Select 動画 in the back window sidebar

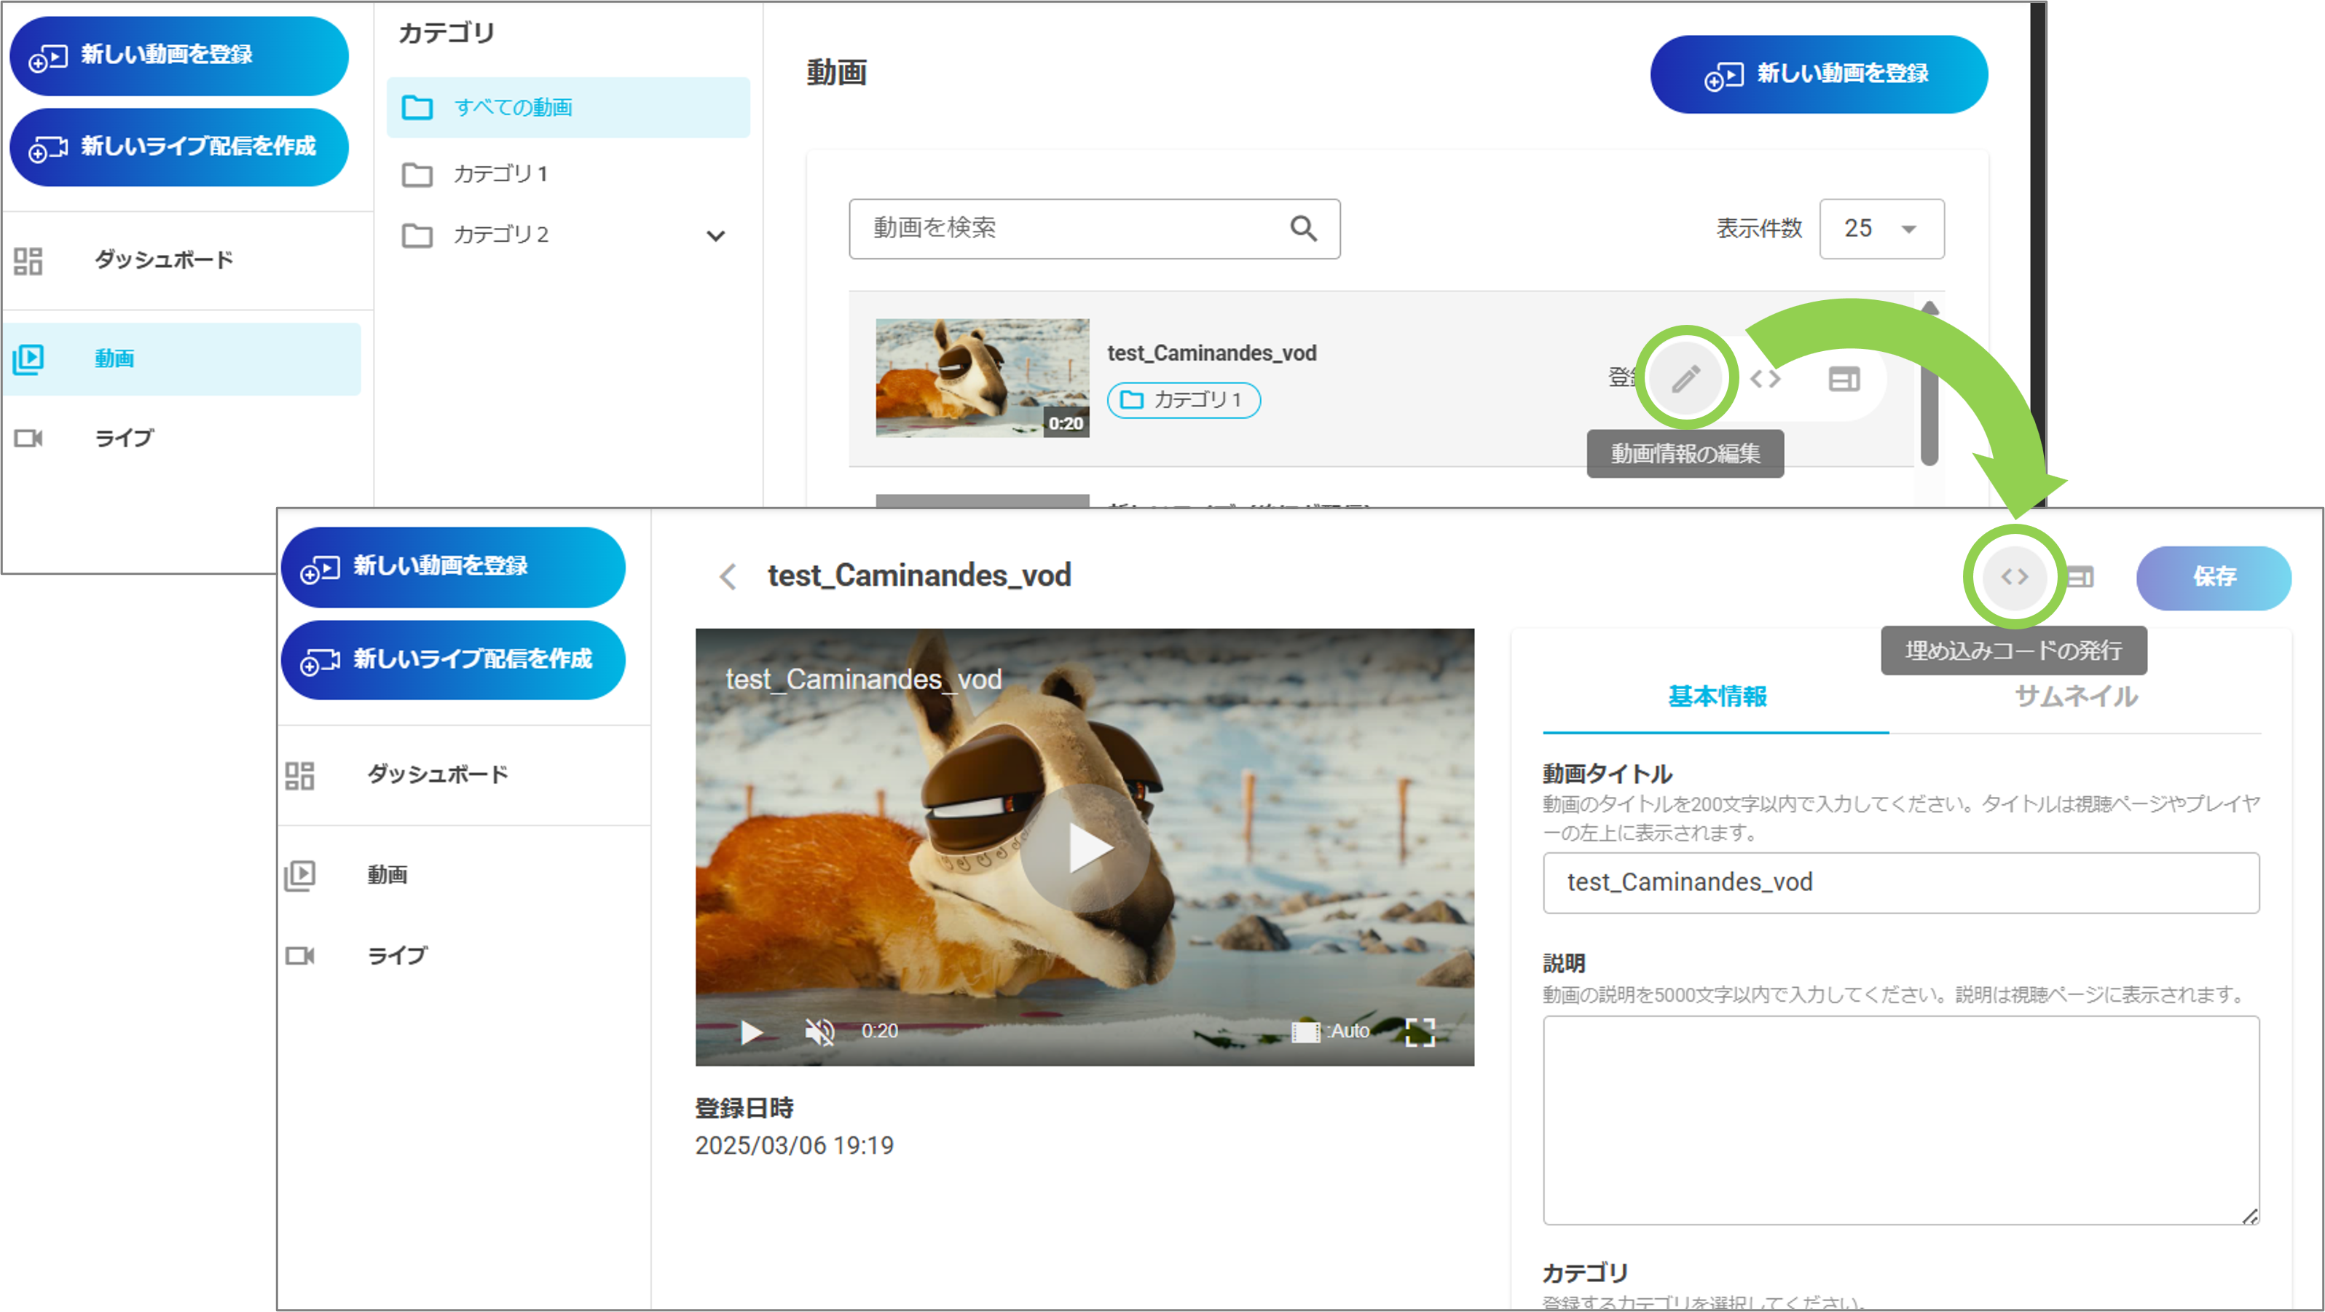click(181, 358)
